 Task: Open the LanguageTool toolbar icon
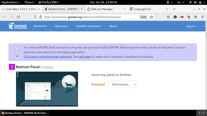pyautogui.click(x=196, y=17)
